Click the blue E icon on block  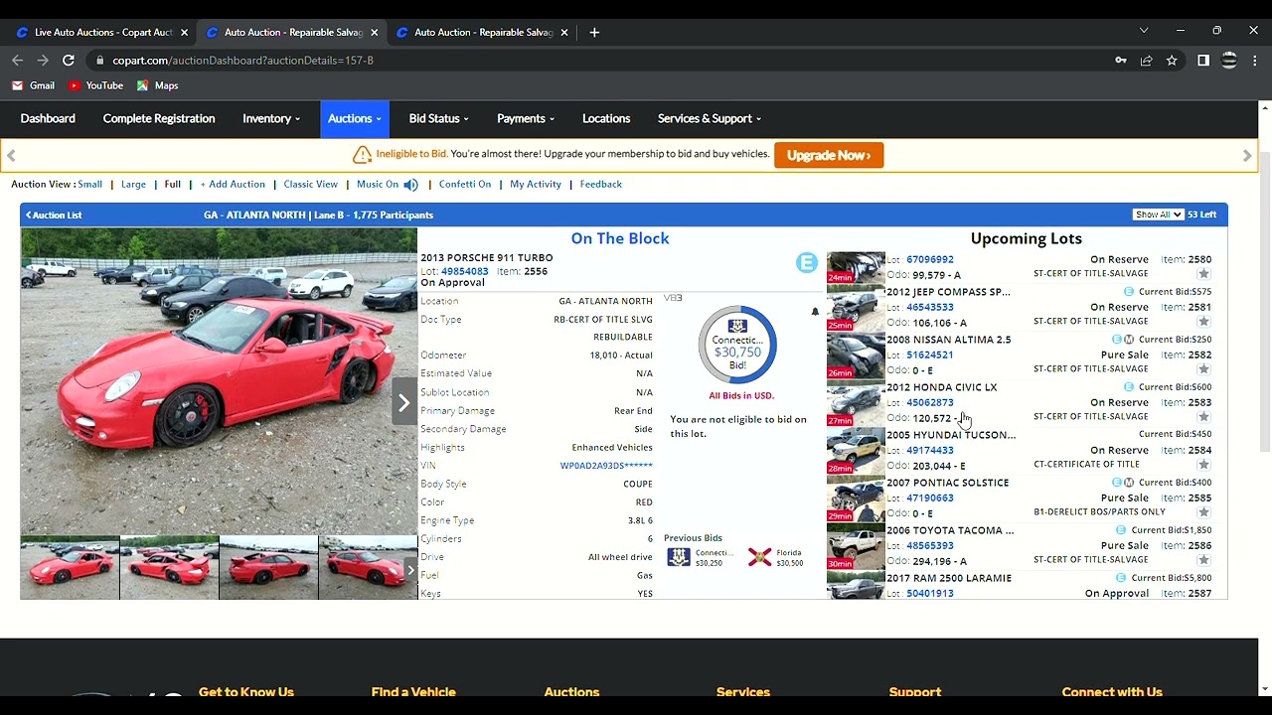[x=807, y=262]
